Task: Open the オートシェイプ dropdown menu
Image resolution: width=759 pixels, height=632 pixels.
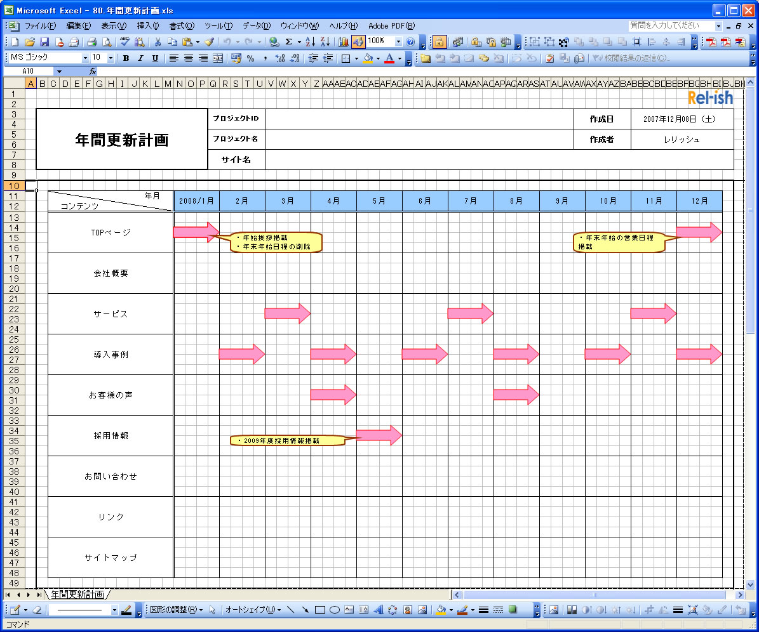Action: pyautogui.click(x=252, y=610)
